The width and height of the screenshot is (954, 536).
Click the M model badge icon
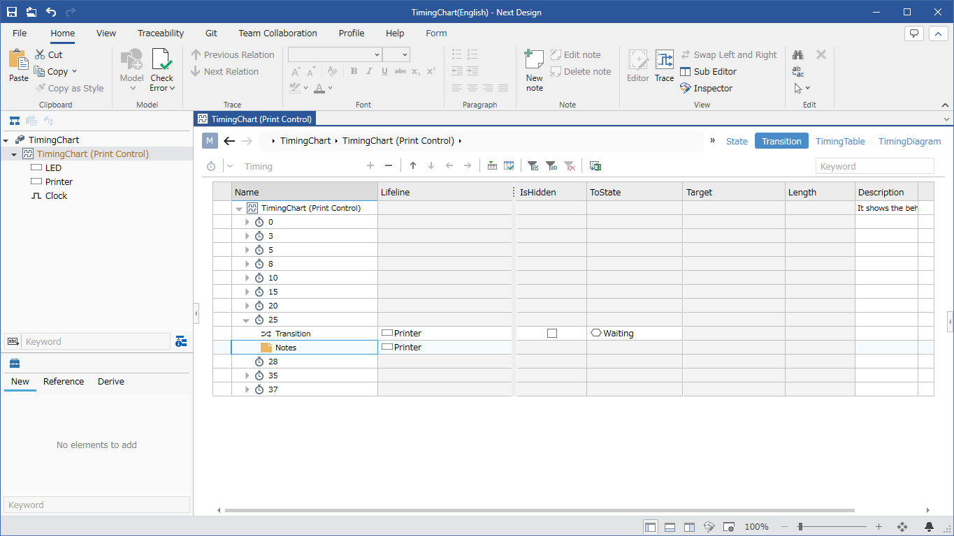click(x=210, y=141)
